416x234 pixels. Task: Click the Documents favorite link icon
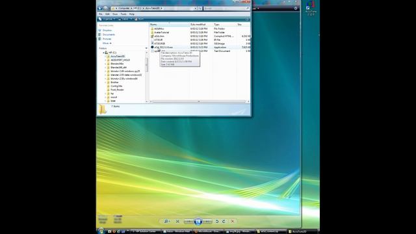point(100,34)
